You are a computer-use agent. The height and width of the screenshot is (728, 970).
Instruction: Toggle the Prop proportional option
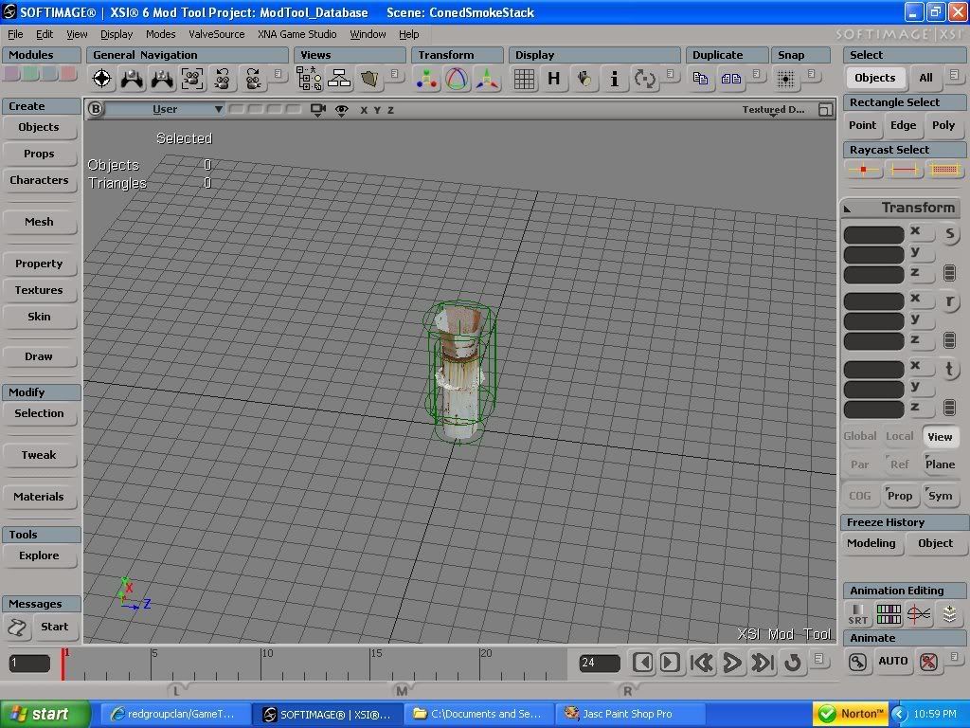(x=900, y=496)
